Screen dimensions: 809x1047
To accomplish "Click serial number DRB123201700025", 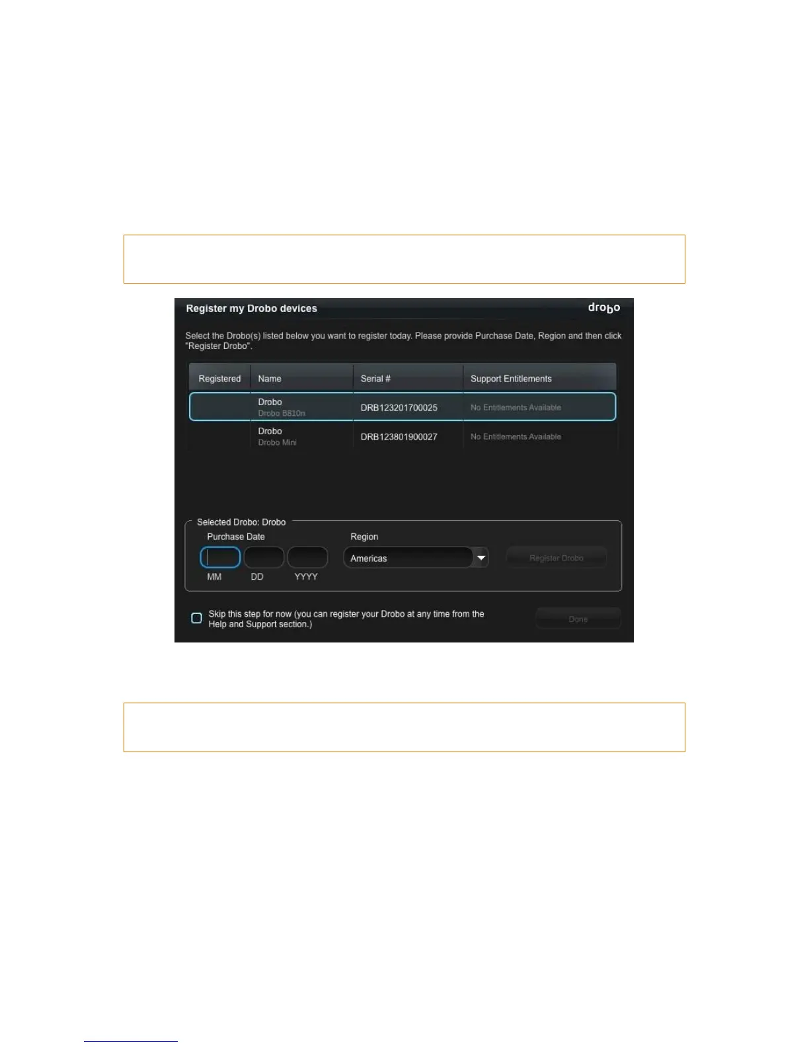I will [x=399, y=408].
